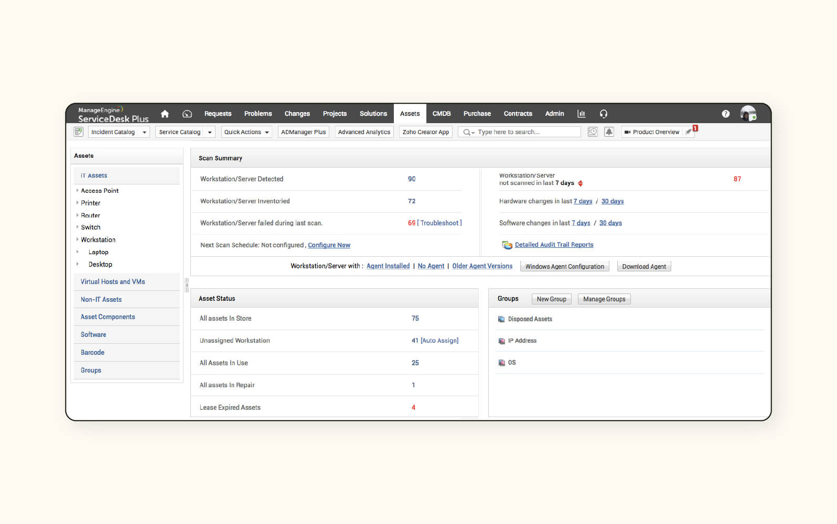Select the Assets tab
Screen dimensions: 837x524
coord(410,114)
